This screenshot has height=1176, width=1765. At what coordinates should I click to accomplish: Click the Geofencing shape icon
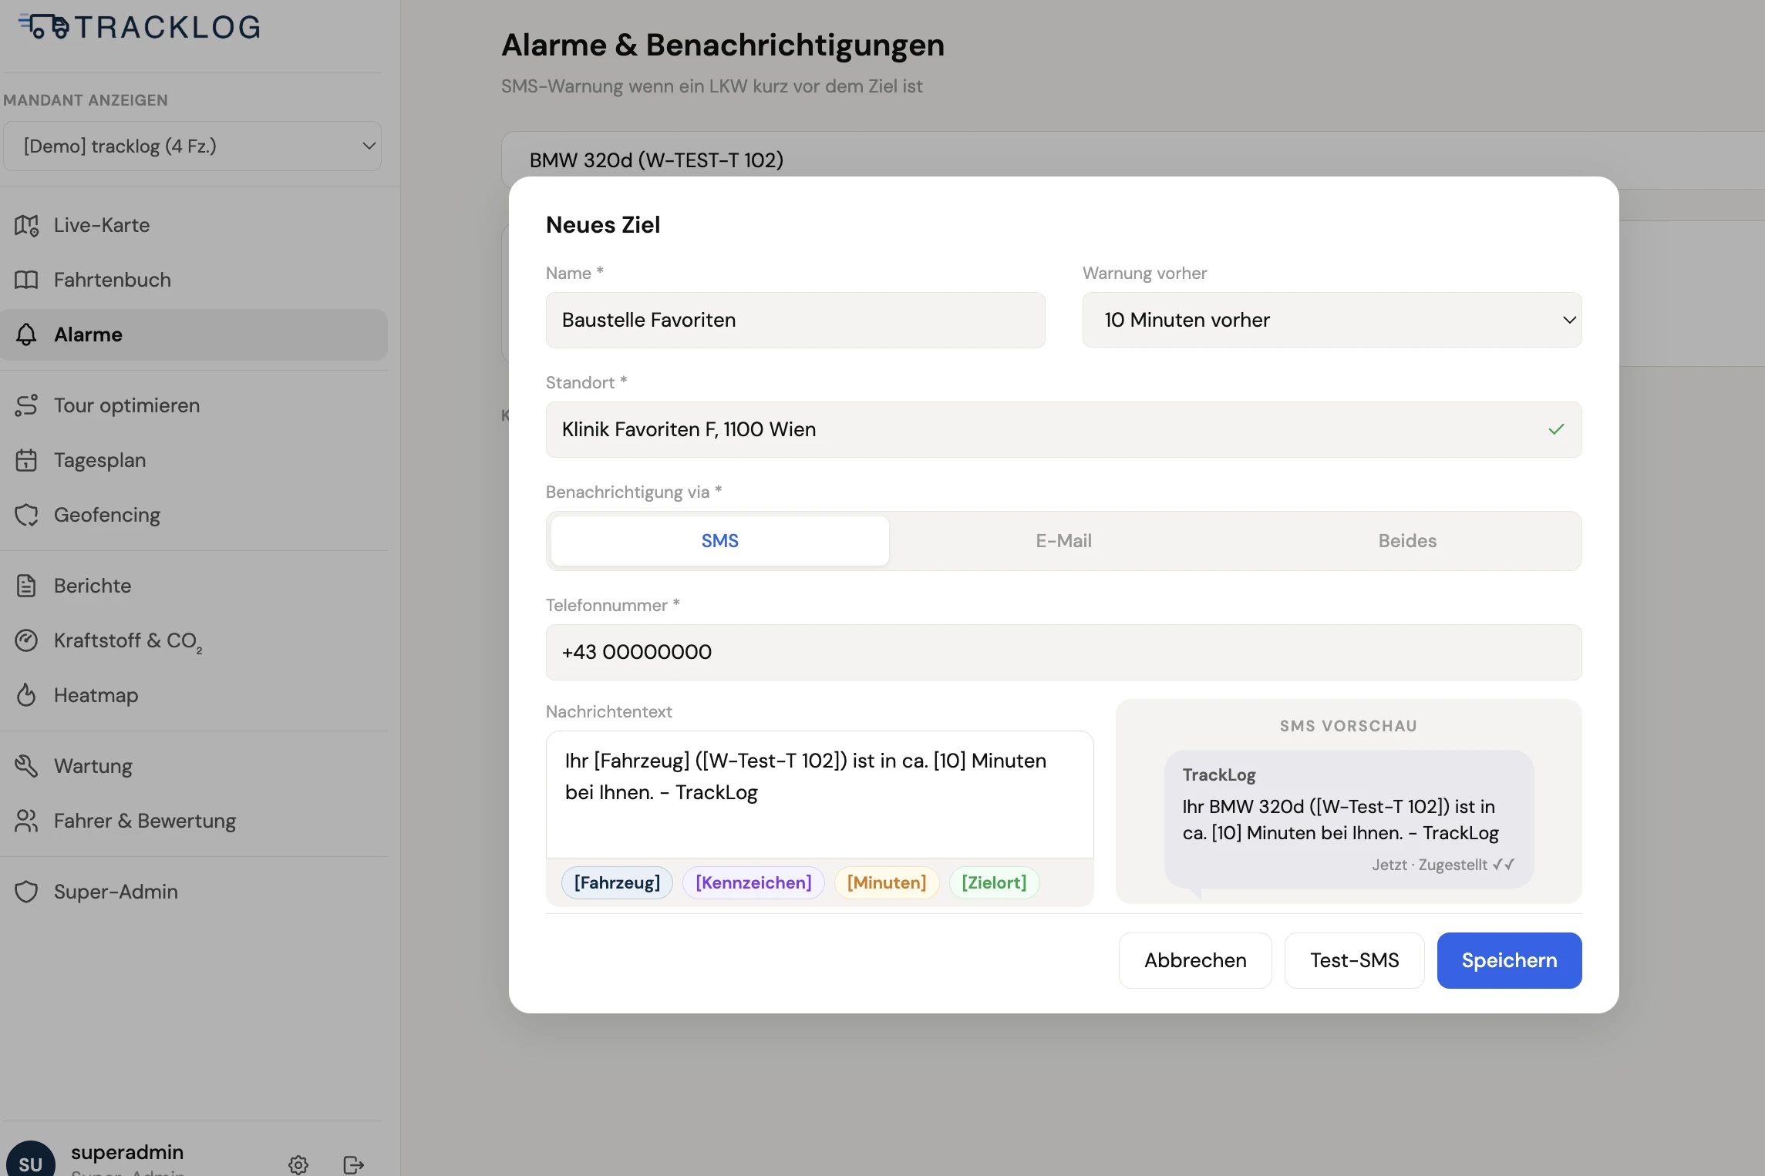26,515
